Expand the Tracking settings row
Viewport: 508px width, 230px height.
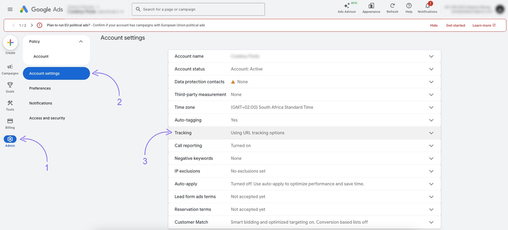[431, 133]
